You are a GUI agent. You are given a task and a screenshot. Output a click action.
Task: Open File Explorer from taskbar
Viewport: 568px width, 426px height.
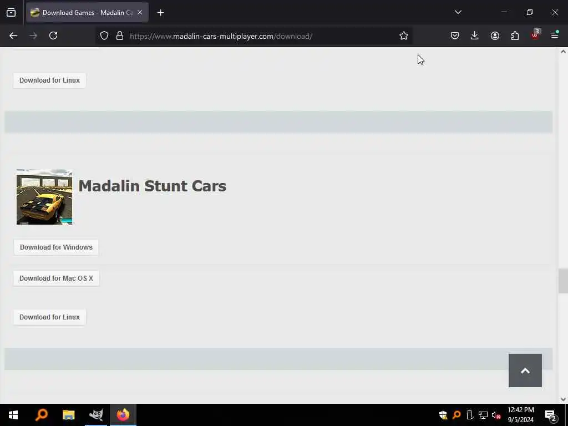point(68,415)
